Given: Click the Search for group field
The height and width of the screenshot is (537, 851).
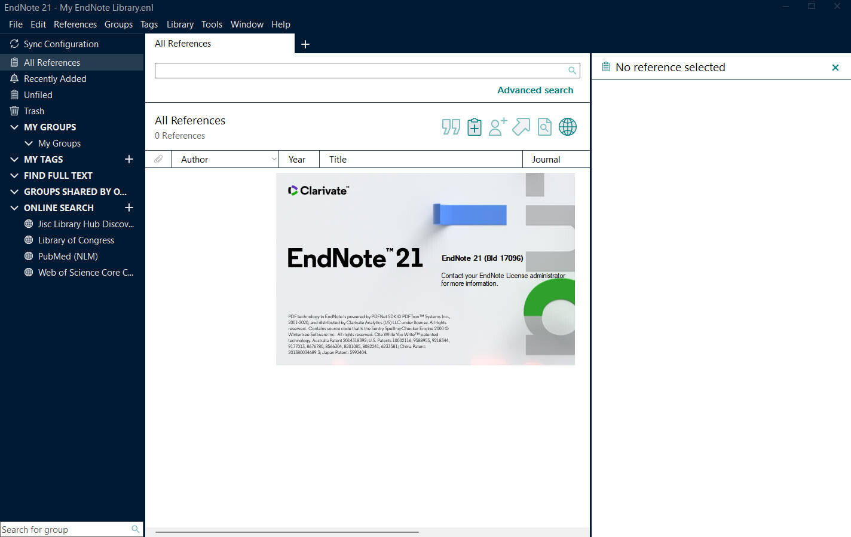Looking at the screenshot, I should tap(66, 529).
